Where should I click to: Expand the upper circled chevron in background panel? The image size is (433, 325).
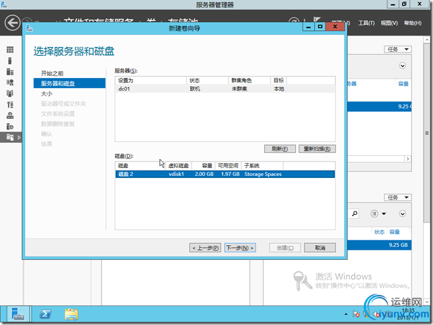(402, 66)
